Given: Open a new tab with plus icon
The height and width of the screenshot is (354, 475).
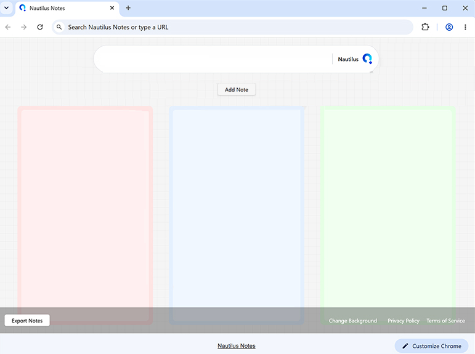Looking at the screenshot, I should point(128,8).
